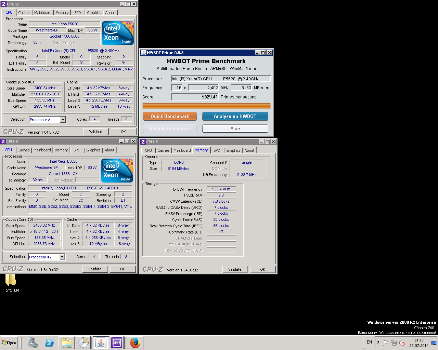Click the muted volume tray icon
This screenshot has width=438, height=350.
tap(402, 343)
